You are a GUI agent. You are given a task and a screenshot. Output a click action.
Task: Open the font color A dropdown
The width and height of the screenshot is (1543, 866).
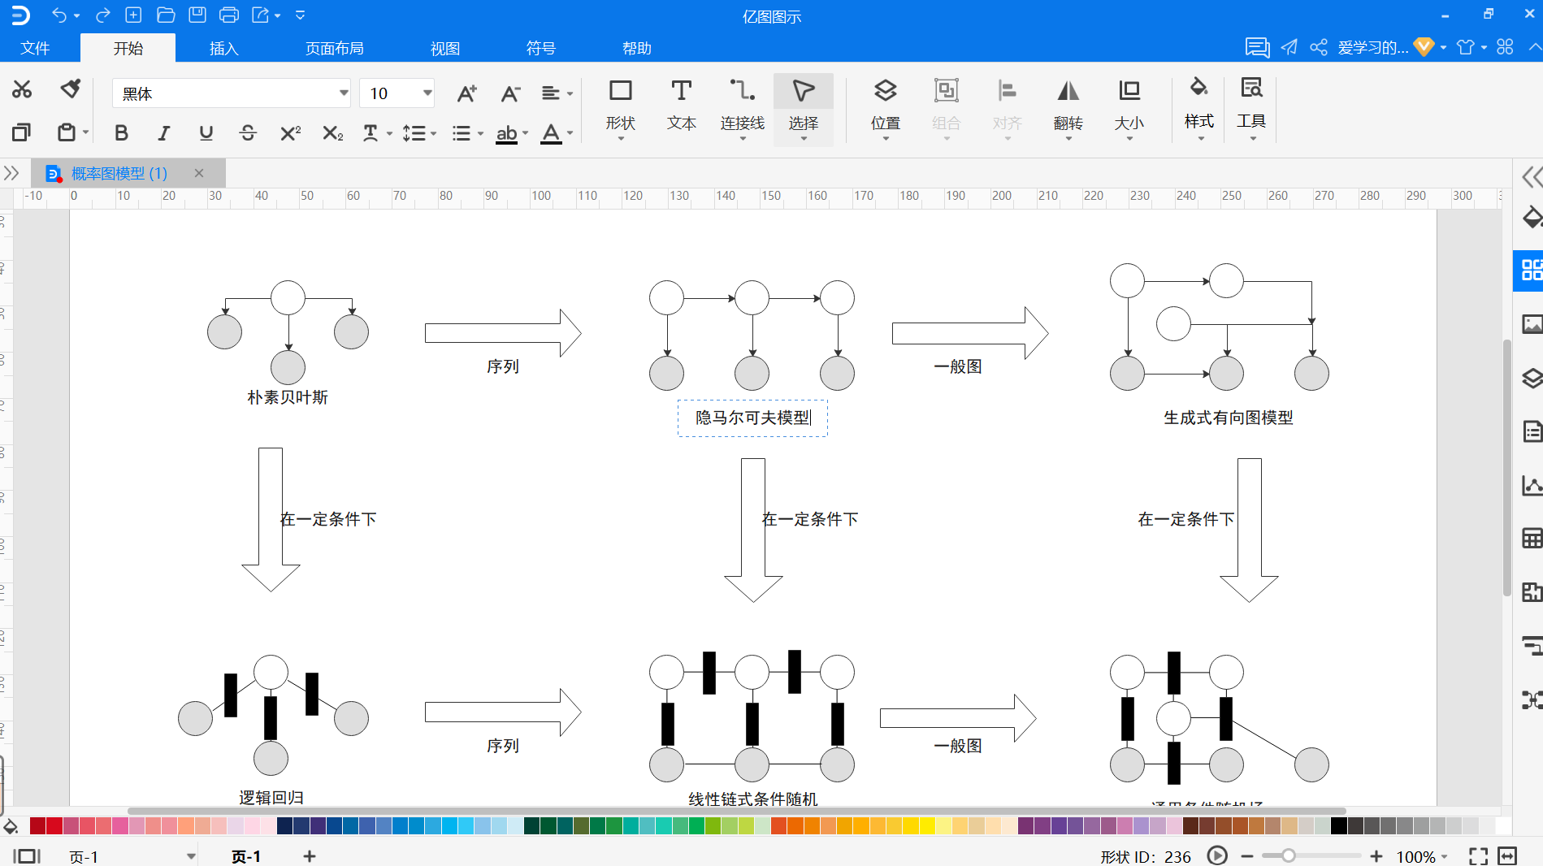(x=557, y=132)
